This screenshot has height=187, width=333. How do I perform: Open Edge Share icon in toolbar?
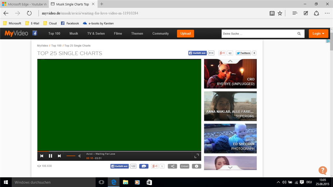[316, 13]
